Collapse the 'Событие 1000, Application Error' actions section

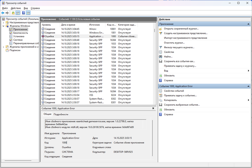click(x=248, y=86)
